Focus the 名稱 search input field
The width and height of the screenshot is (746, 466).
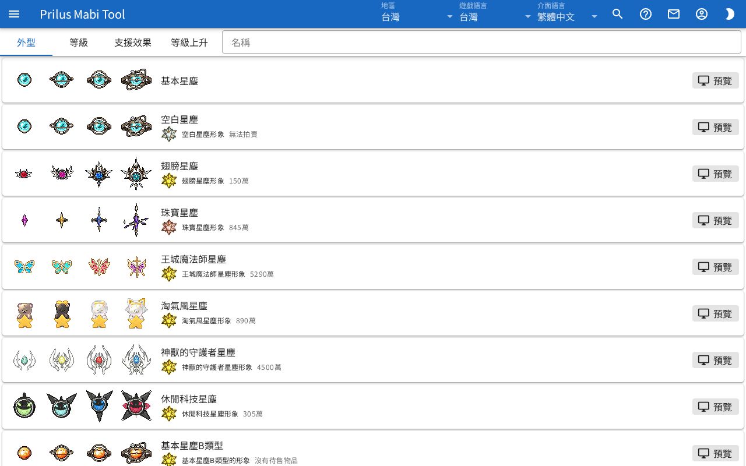point(481,42)
